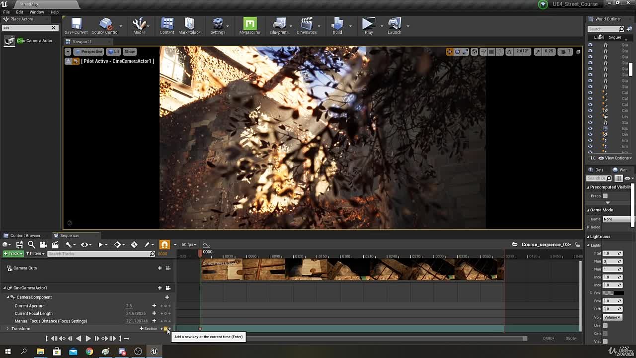Click the Maximize viewport icon
The image size is (636, 358).
click(578, 52)
